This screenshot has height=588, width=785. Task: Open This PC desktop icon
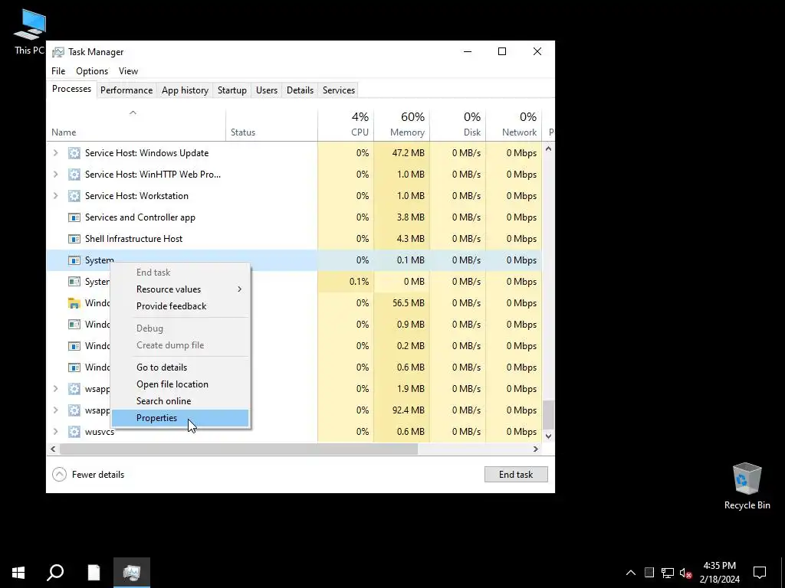30,31
